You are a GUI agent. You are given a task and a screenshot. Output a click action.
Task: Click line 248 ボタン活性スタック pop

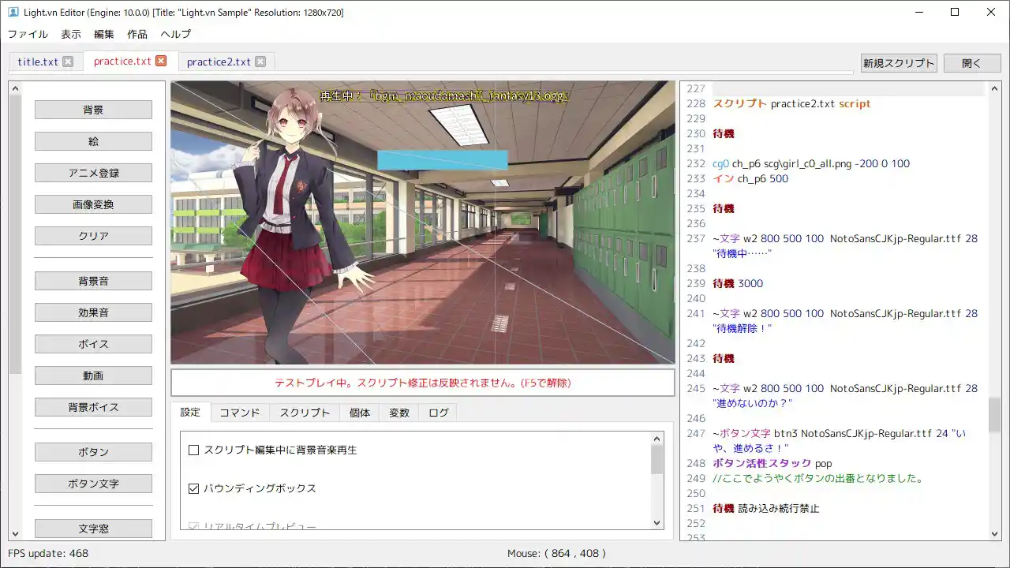[772, 463]
